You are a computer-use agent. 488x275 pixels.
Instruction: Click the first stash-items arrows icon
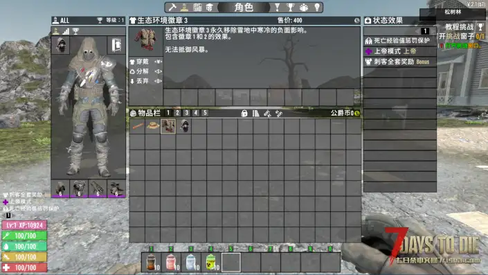click(x=267, y=114)
